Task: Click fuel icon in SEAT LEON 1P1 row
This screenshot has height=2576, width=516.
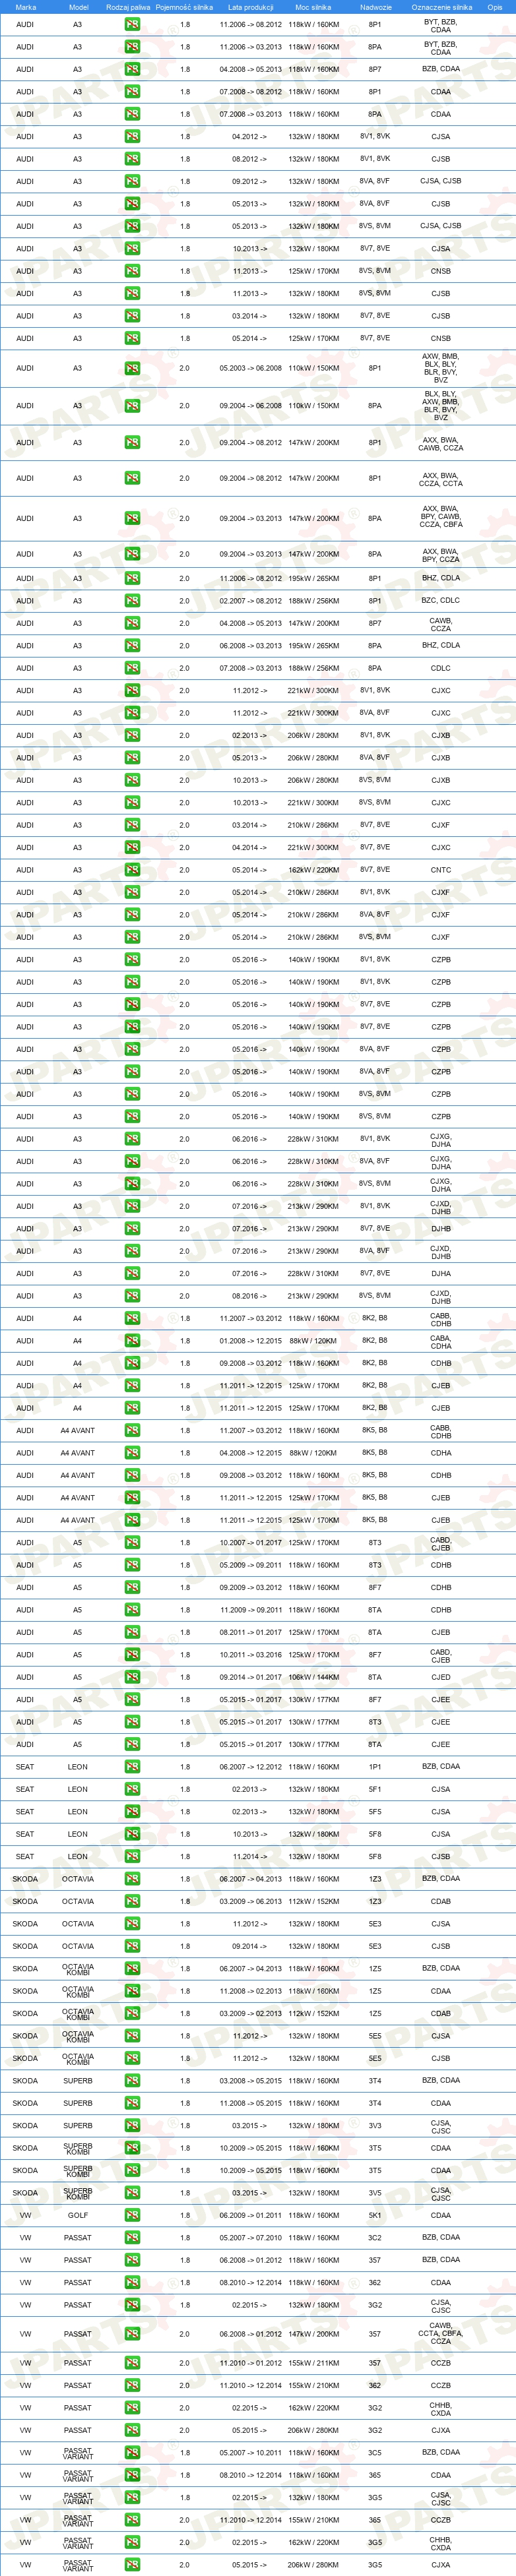Action: tap(132, 1767)
